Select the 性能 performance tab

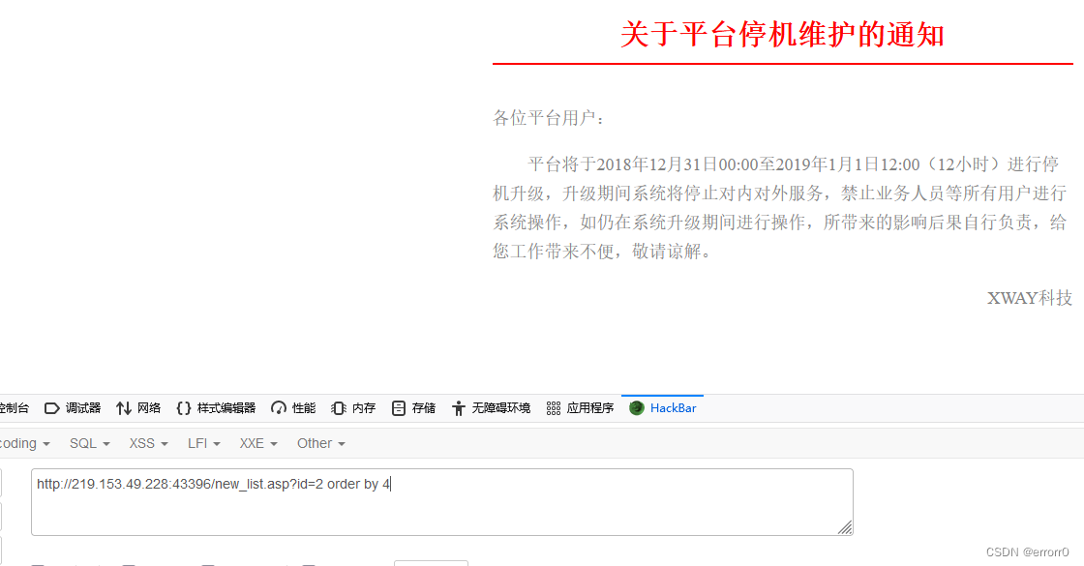[x=293, y=408]
